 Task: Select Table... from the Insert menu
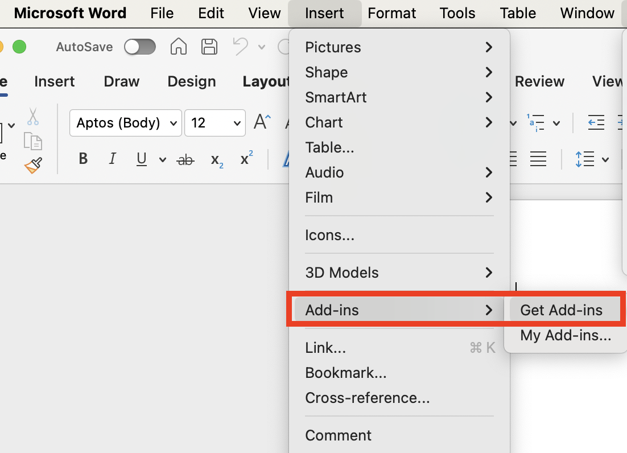point(330,147)
